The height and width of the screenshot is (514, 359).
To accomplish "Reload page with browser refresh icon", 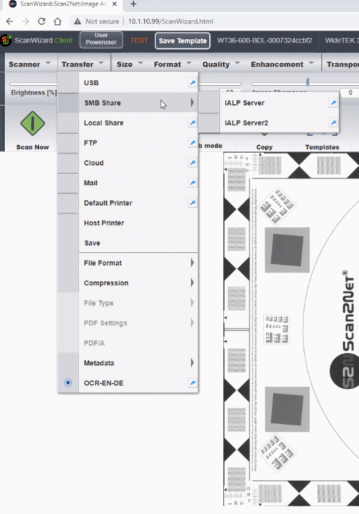I will (42, 22).
